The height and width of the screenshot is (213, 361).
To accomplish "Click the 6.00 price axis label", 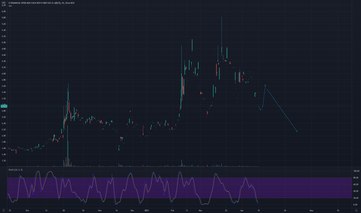I will 3,11.
